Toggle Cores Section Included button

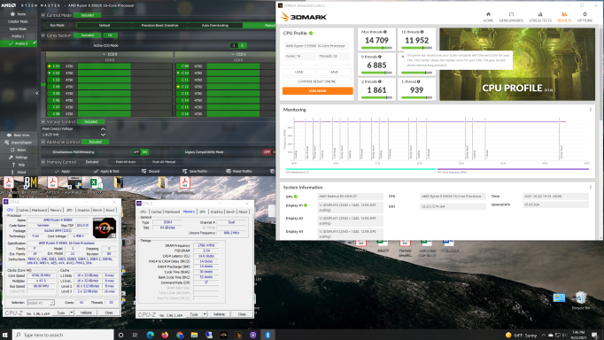pyautogui.click(x=87, y=35)
